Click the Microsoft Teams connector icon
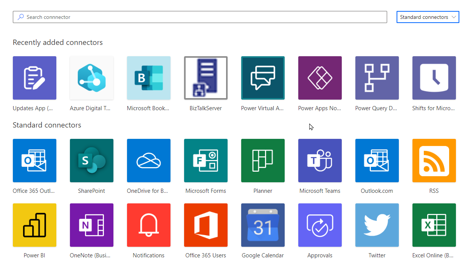The image size is (465, 263). coord(320,160)
